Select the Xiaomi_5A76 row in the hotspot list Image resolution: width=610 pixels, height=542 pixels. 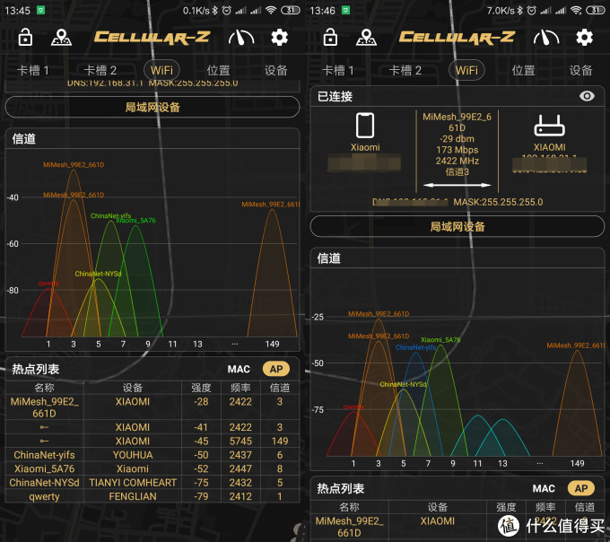click(x=148, y=468)
